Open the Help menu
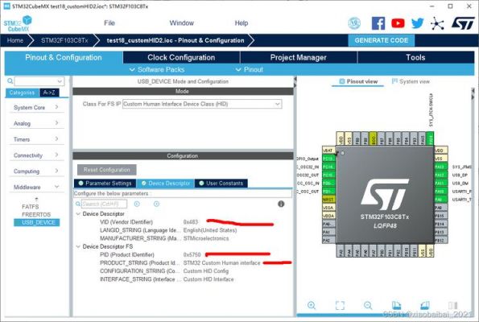Viewport: 479px width, 322px height. point(242,23)
